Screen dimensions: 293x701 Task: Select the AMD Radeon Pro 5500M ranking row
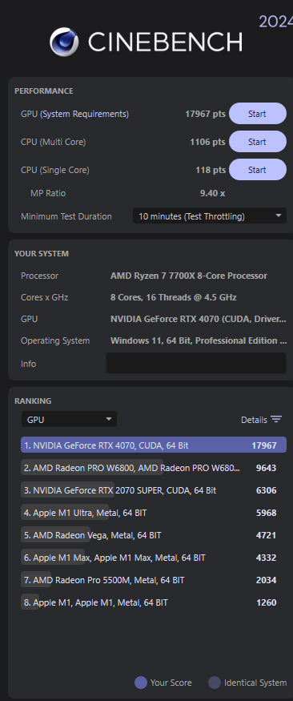coord(154,580)
